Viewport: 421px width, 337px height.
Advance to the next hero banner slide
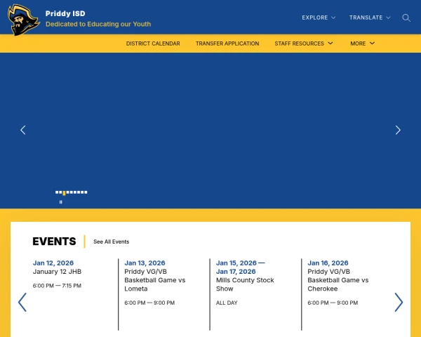coord(398,130)
